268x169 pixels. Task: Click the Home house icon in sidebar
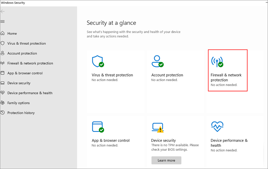pos(3,34)
